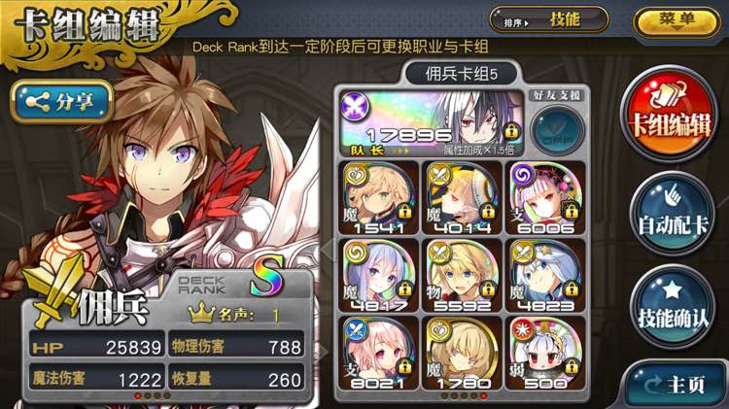This screenshot has height=409, width=729.
Task: Toggle lock icon on leader card 17896
Action: click(x=511, y=131)
